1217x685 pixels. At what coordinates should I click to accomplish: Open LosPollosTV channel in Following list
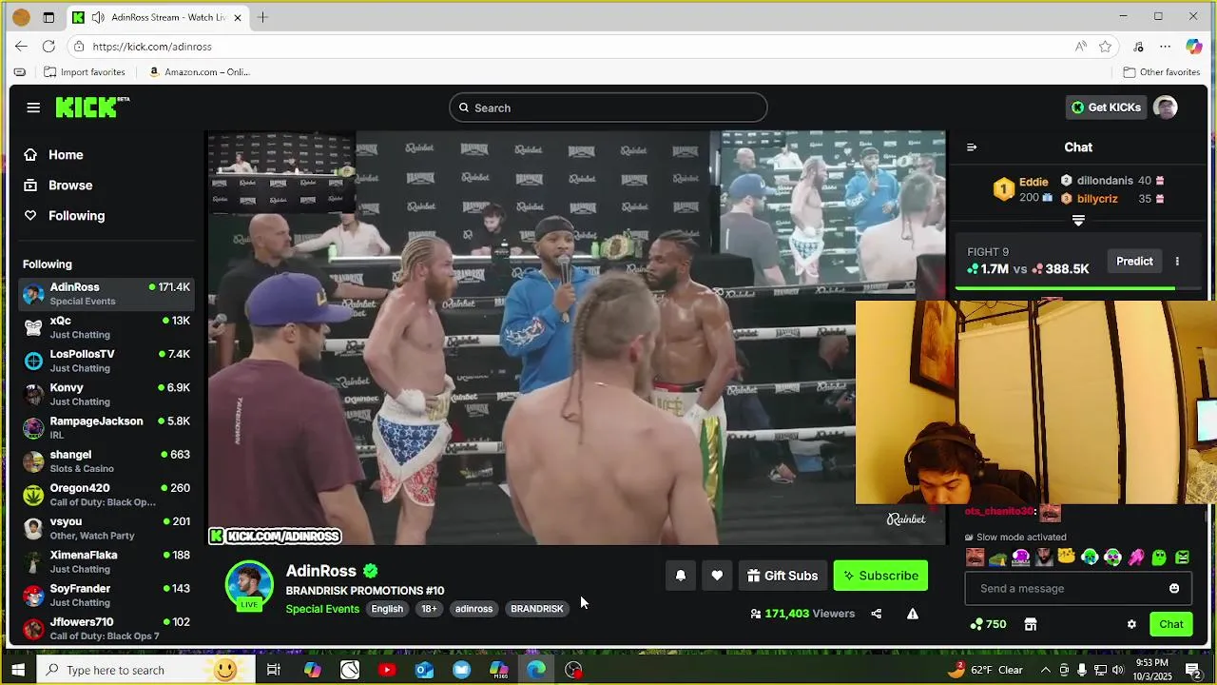coord(106,361)
